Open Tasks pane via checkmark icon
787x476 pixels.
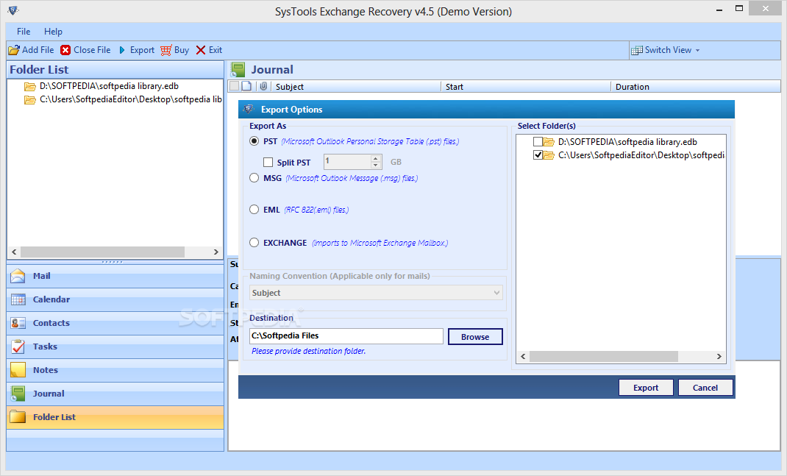point(18,347)
